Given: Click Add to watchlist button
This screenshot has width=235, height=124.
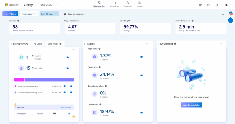Looking at the screenshot, I should click(191, 105).
